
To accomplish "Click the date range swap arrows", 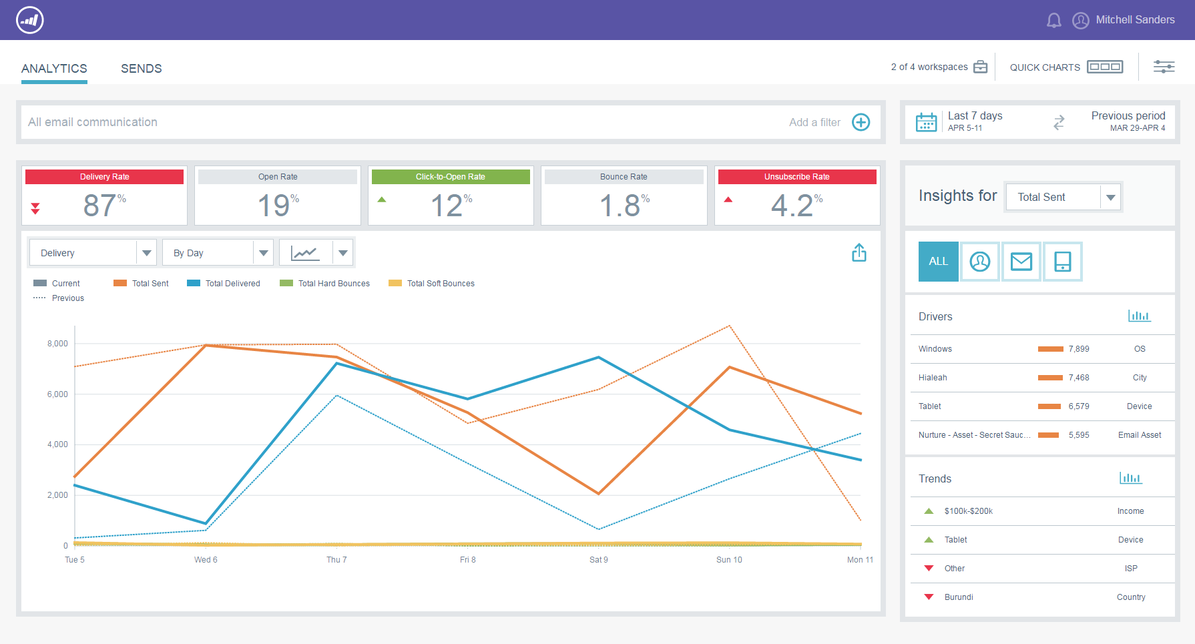I will pos(1058,122).
